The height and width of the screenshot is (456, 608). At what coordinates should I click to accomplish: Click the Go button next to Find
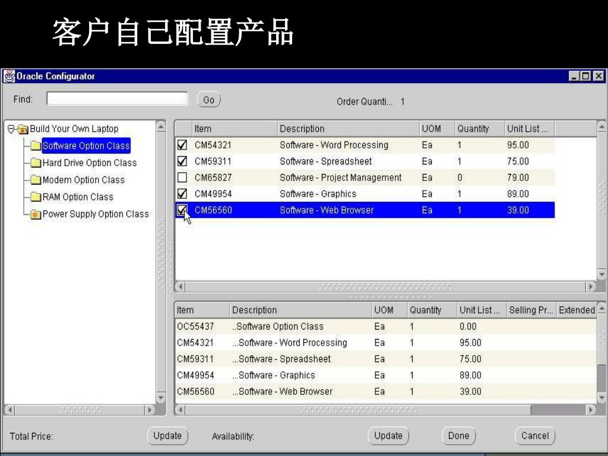(208, 100)
